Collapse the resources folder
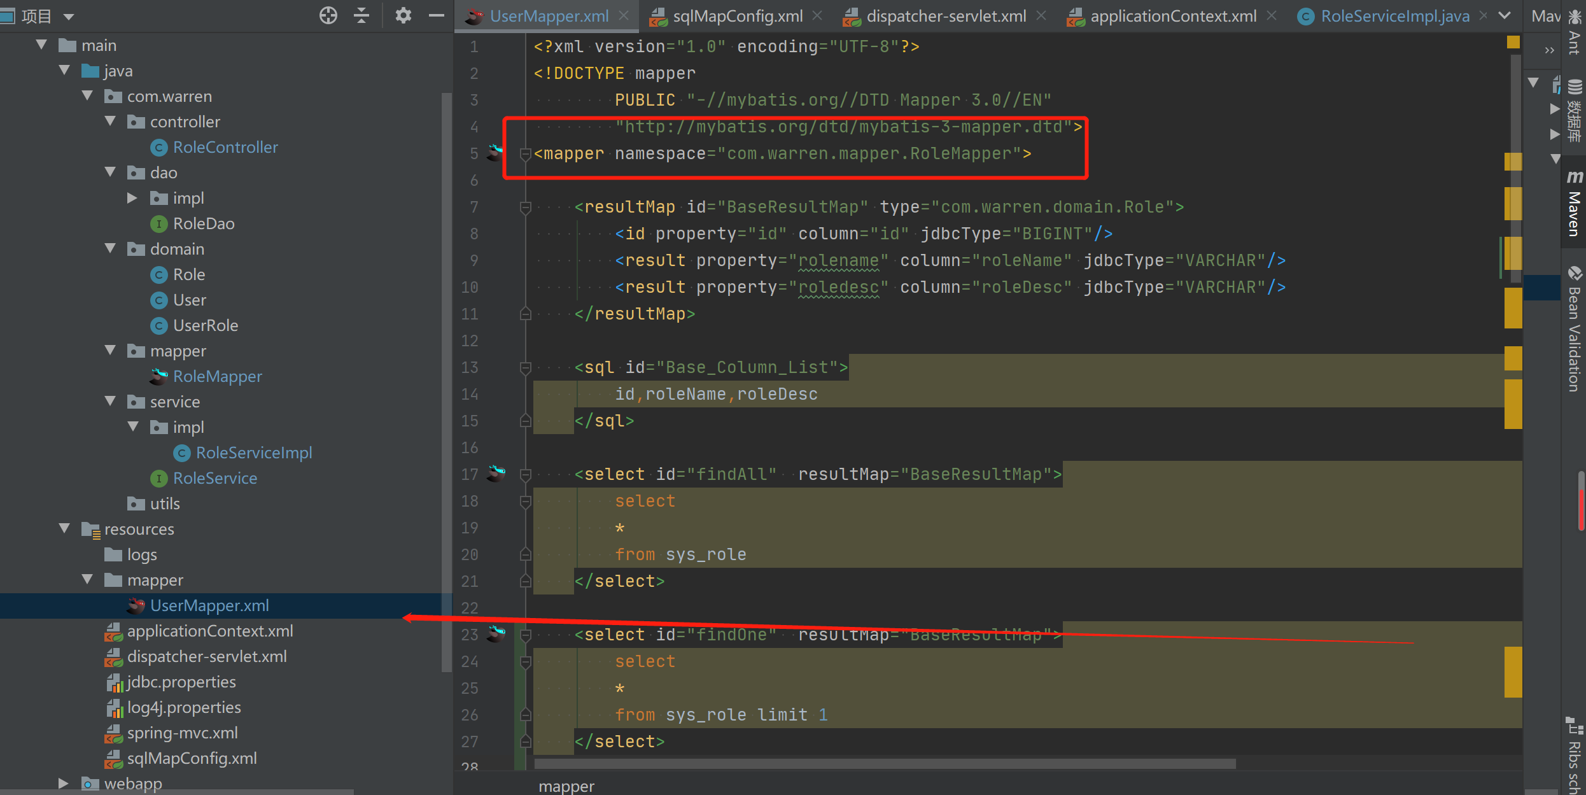Viewport: 1586px width, 795px height. pos(64,528)
